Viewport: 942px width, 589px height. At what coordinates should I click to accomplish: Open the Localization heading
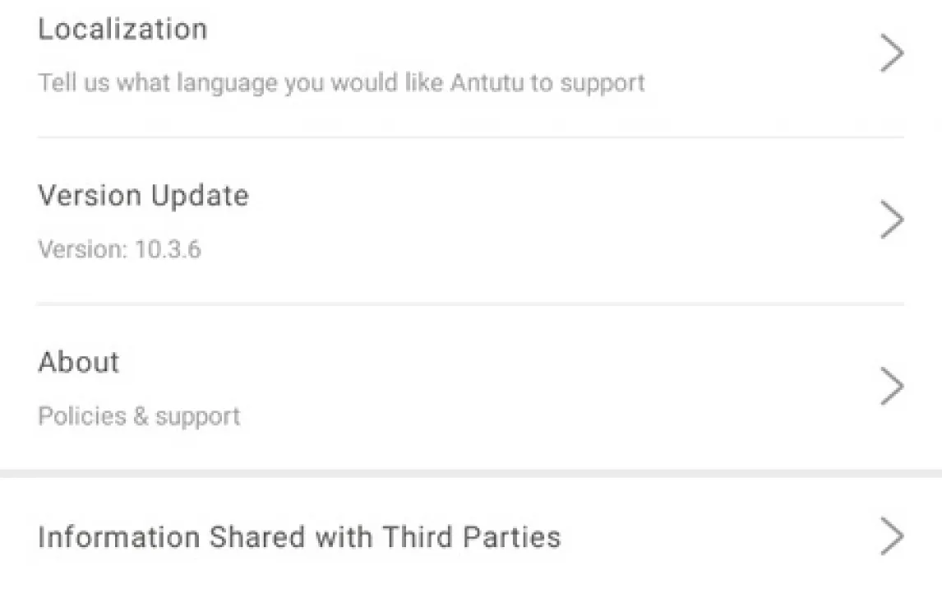122,30
